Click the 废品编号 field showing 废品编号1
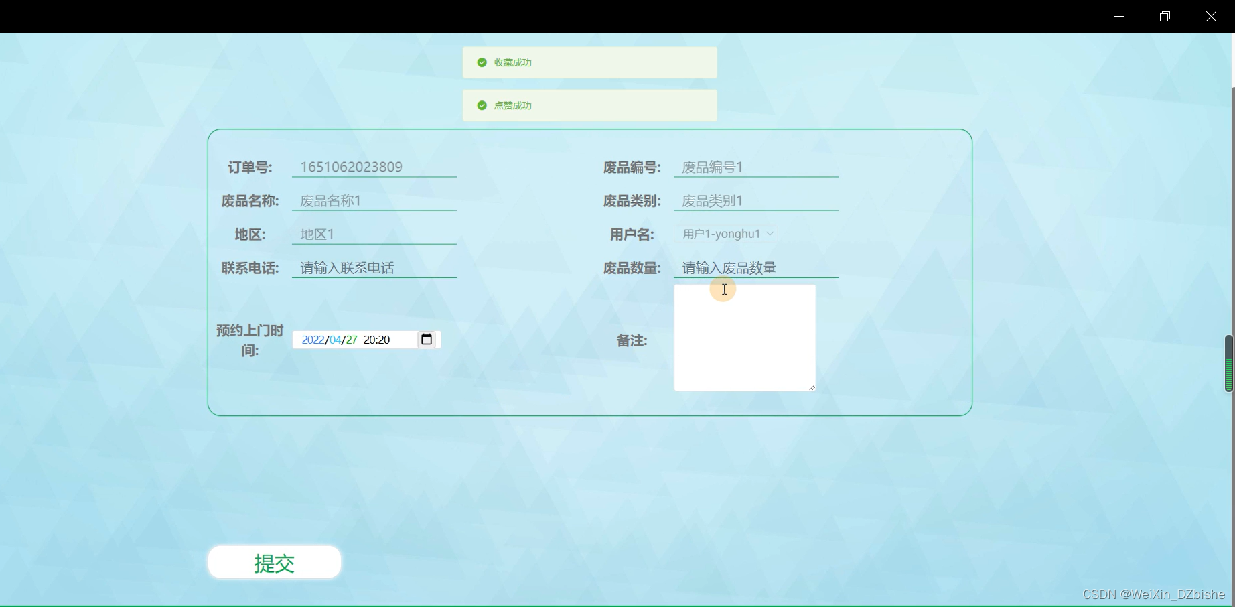The image size is (1235, 607). (756, 167)
